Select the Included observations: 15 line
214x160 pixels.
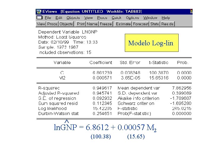pos(65,52)
